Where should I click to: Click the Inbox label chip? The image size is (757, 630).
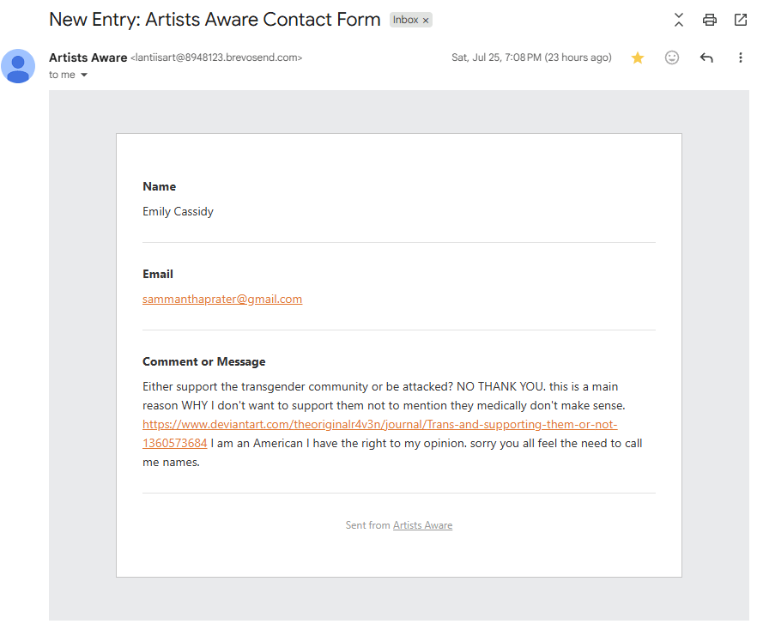[405, 20]
